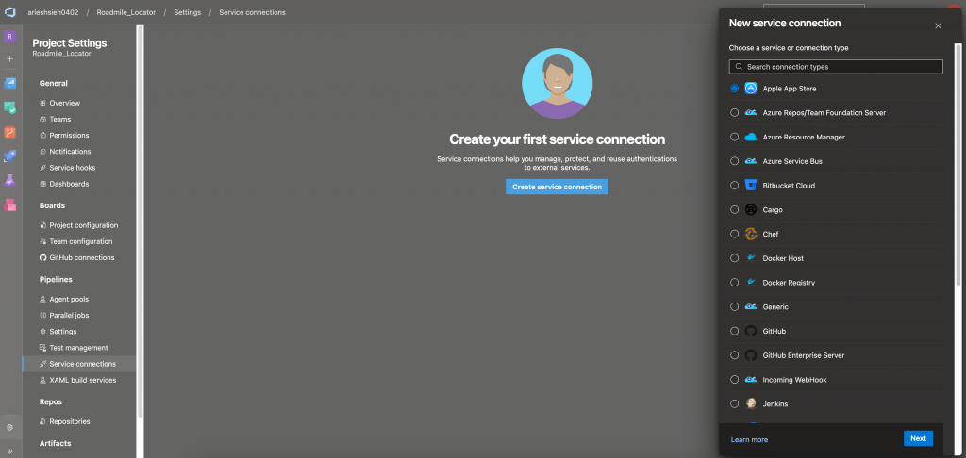Click the Jenkins icon
Image resolution: width=966 pixels, height=458 pixels.
click(x=750, y=404)
